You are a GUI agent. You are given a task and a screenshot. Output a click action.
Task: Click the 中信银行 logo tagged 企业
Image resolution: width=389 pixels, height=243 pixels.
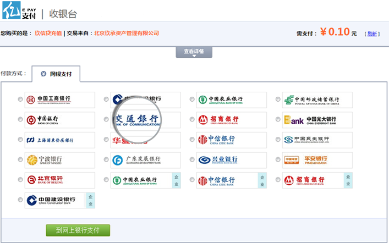point(232,180)
